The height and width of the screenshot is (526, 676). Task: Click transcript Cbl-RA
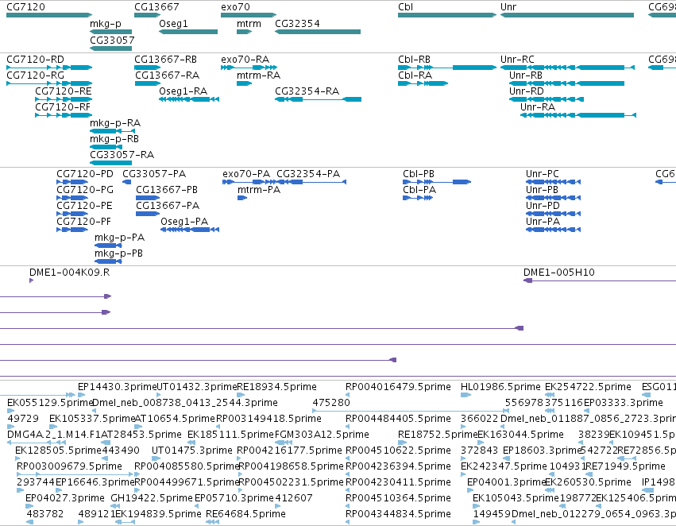coord(423,83)
